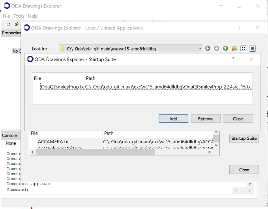
Task: Open the Tools menu
Action: coord(19,16)
